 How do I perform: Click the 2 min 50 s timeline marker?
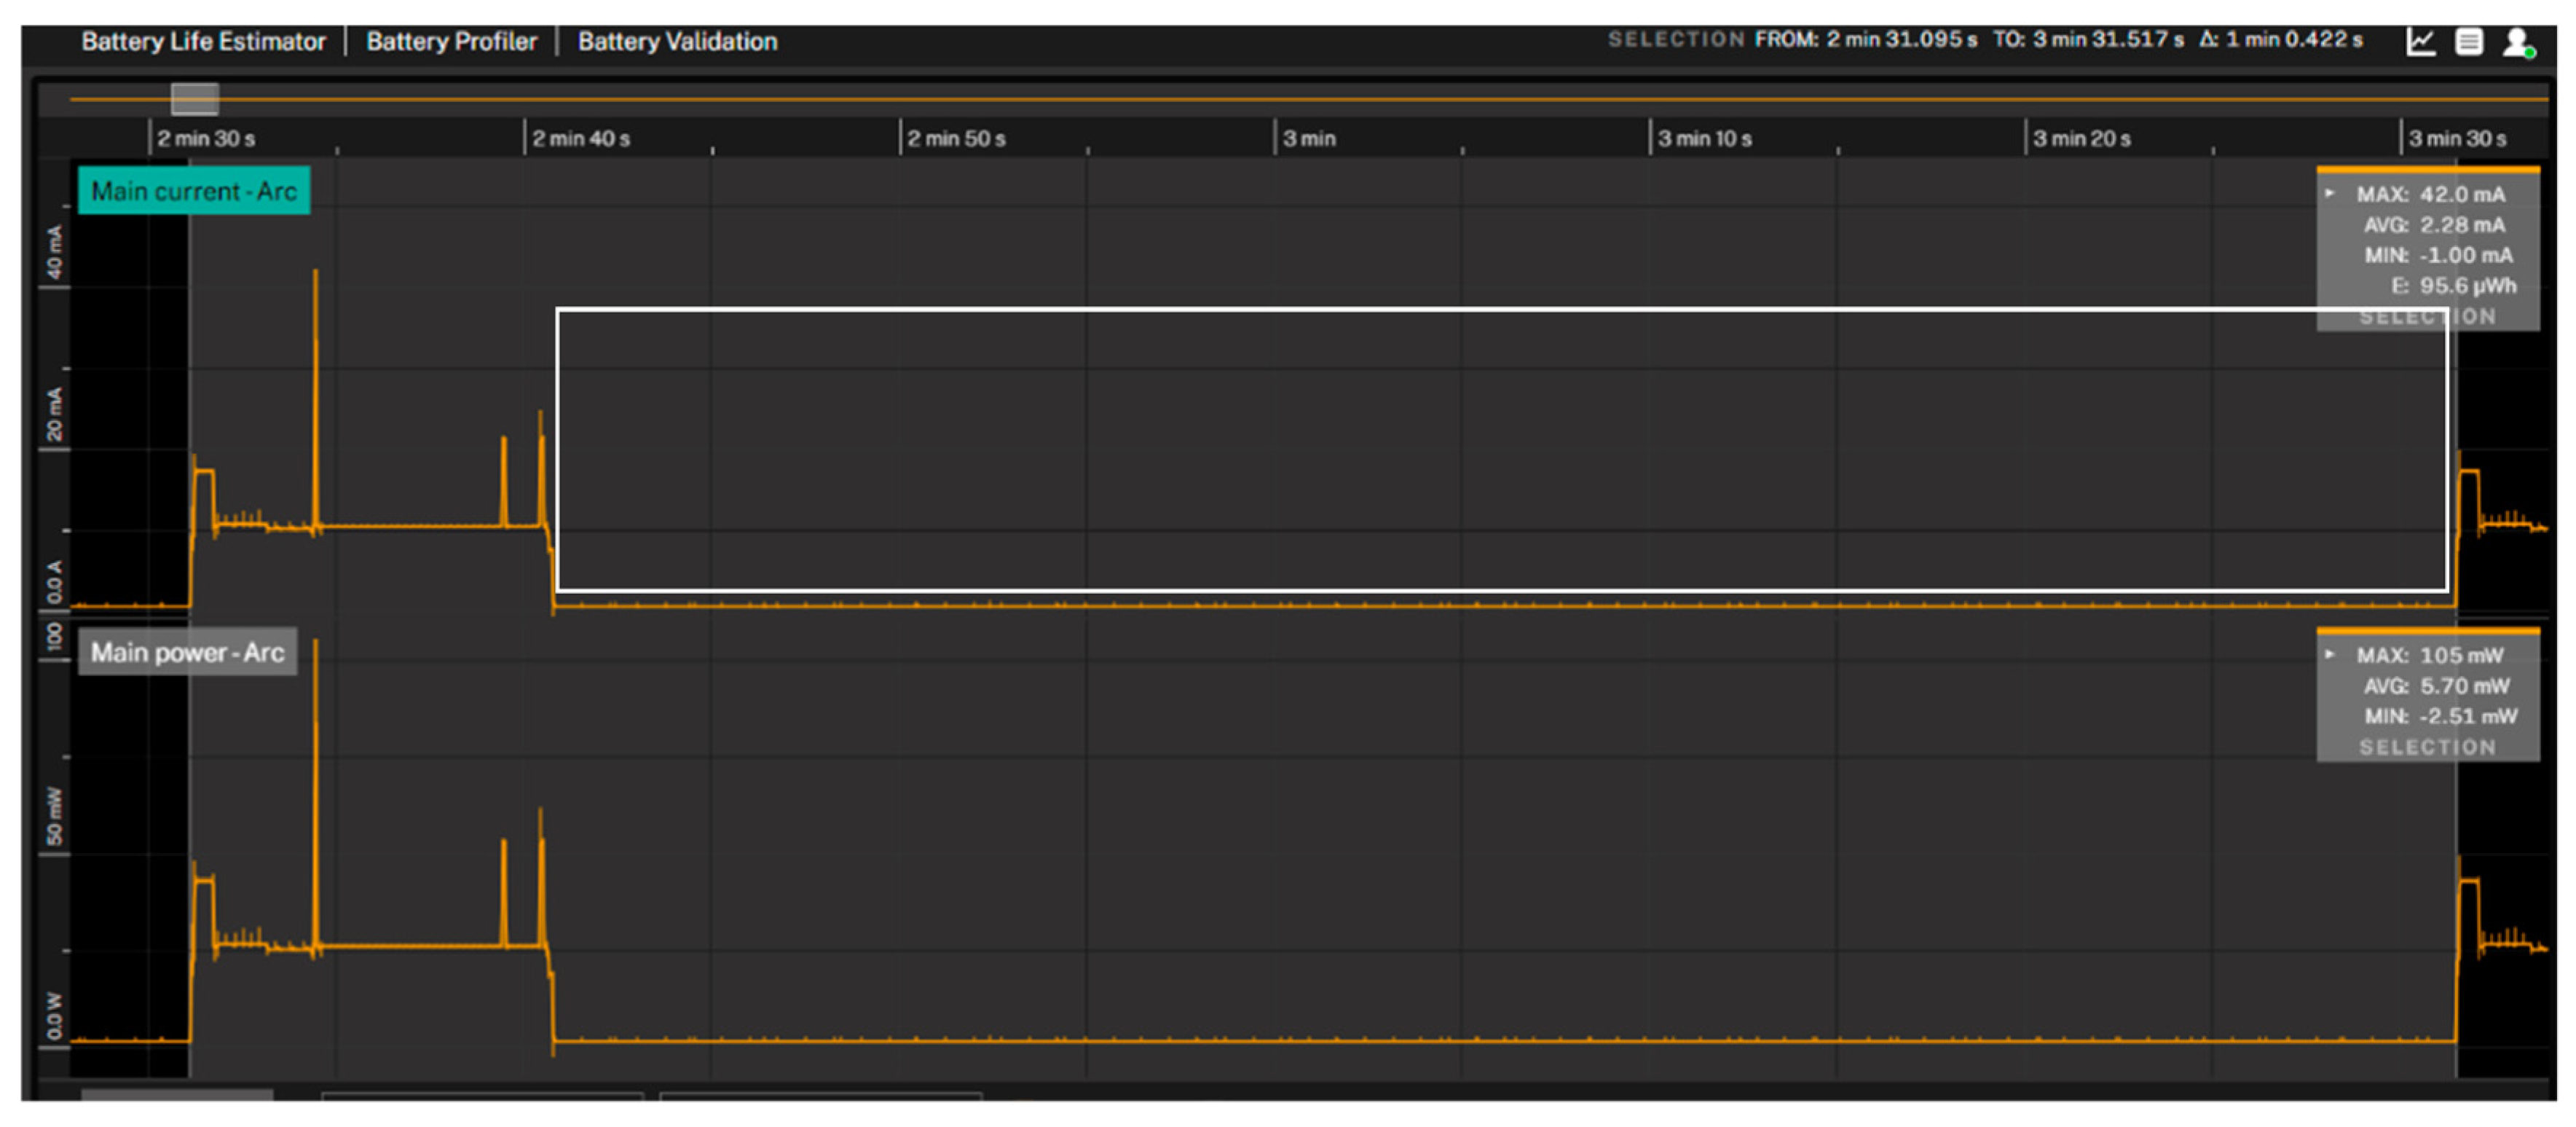click(955, 139)
